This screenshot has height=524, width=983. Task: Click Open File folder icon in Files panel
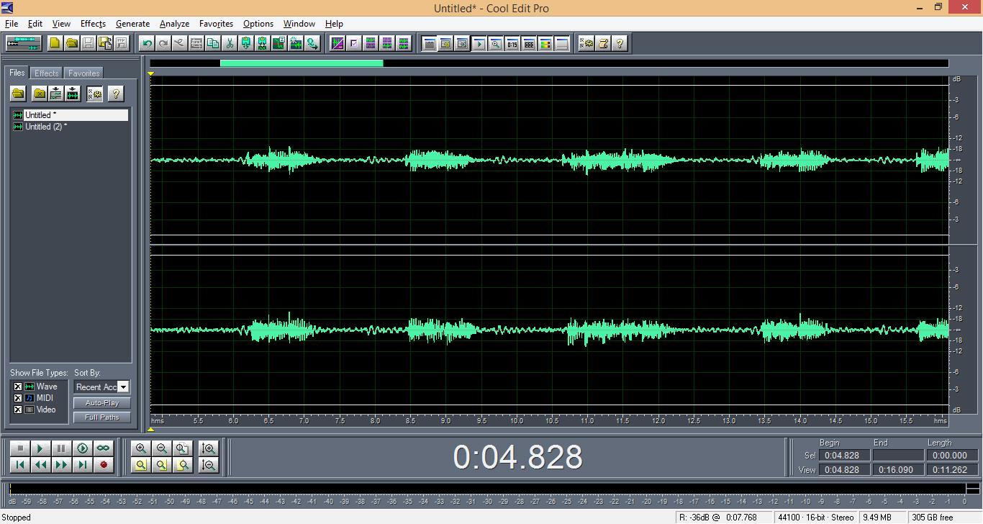[x=18, y=94]
